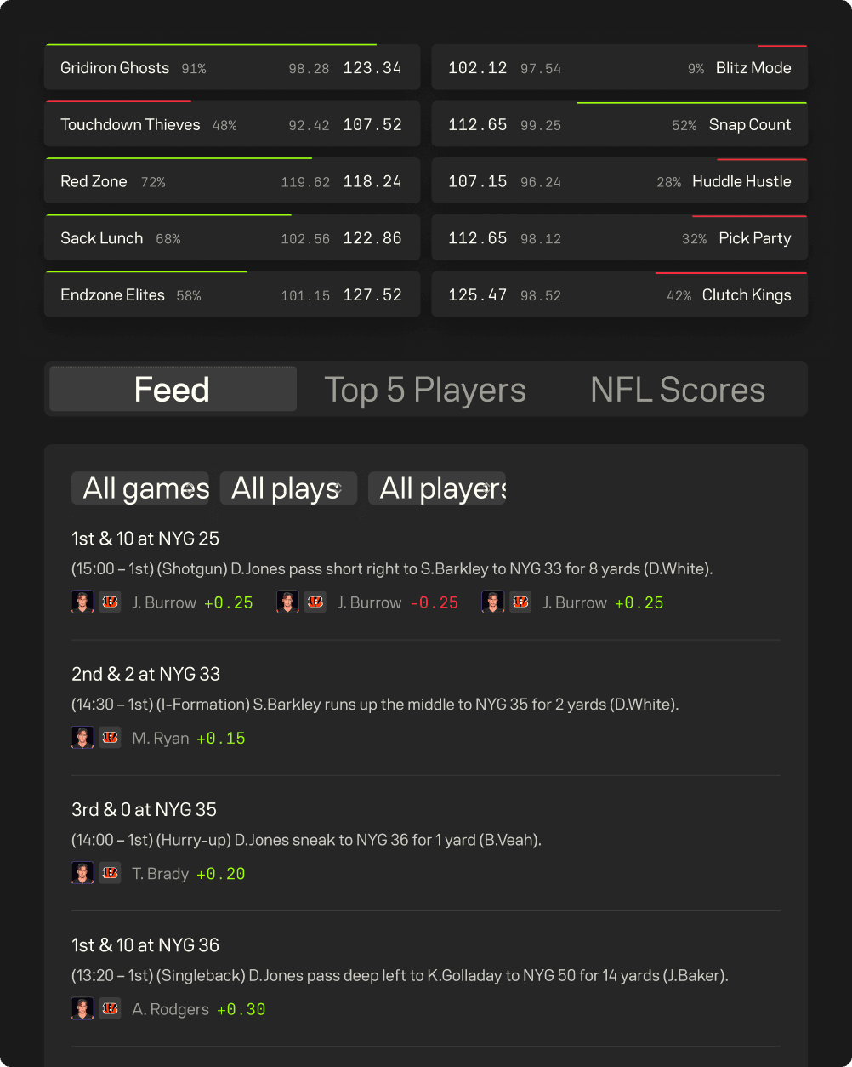Open the All games dropdown
852x1067 pixels.
[140, 488]
